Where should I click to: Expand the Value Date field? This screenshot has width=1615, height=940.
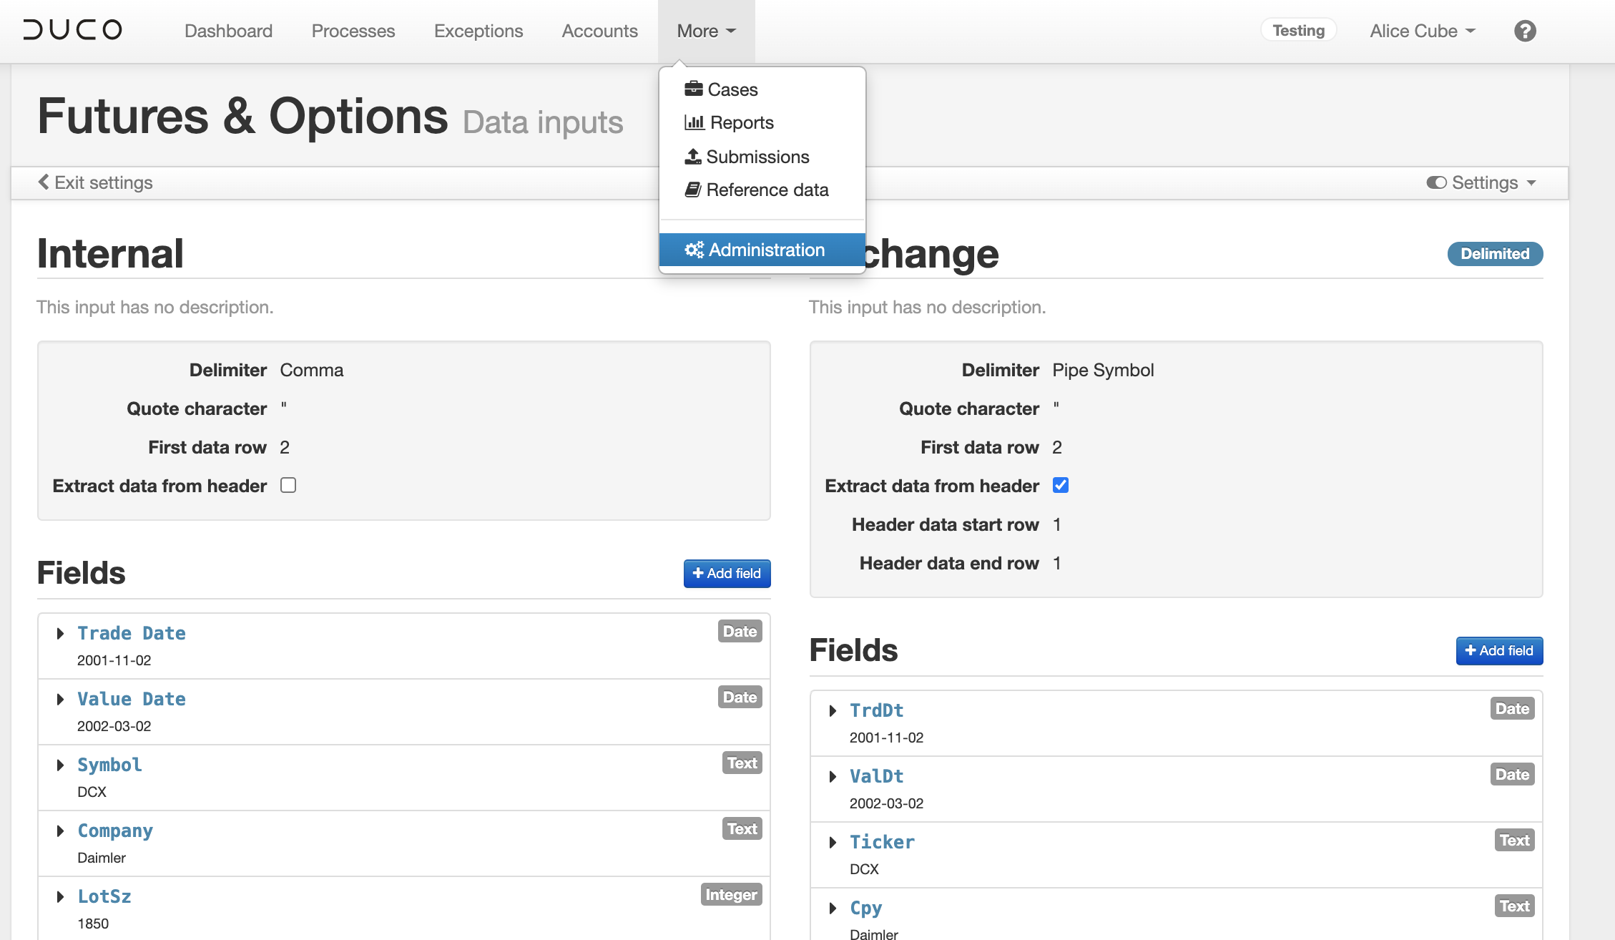click(x=60, y=699)
